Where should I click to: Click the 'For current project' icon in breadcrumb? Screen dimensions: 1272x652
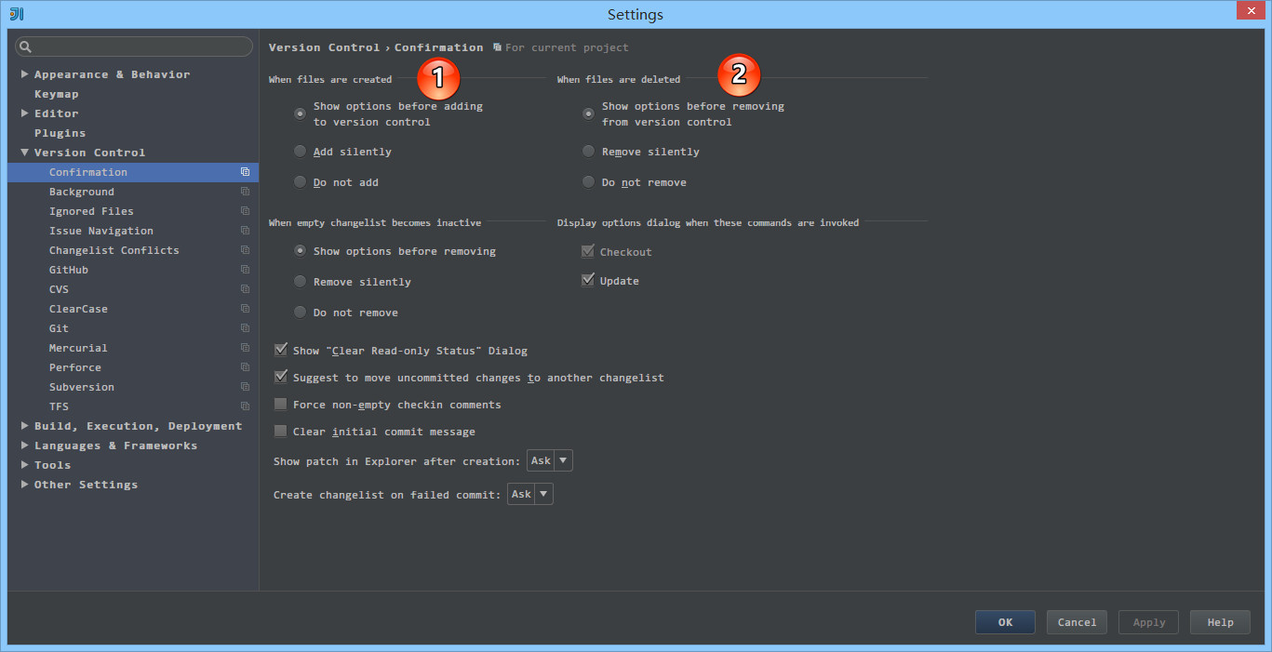(x=497, y=47)
